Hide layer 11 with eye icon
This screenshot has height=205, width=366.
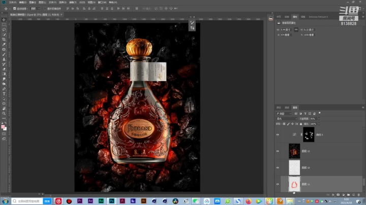click(x=278, y=184)
